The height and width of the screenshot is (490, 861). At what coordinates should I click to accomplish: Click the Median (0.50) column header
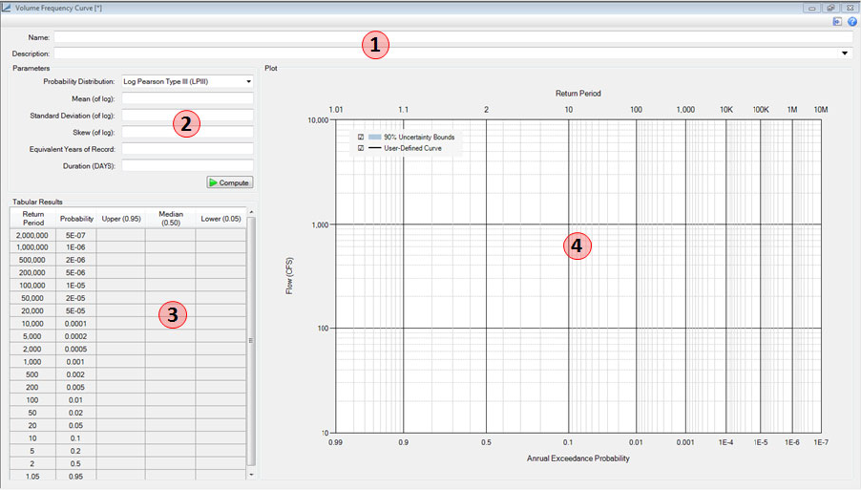point(170,218)
